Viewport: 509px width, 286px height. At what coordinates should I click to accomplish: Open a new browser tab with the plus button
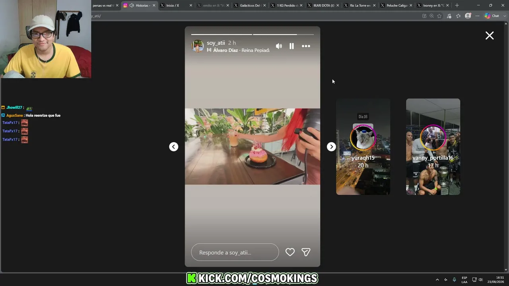[x=457, y=6]
